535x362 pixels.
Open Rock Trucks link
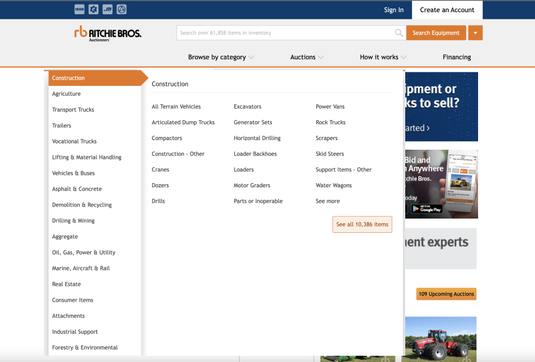tap(330, 122)
